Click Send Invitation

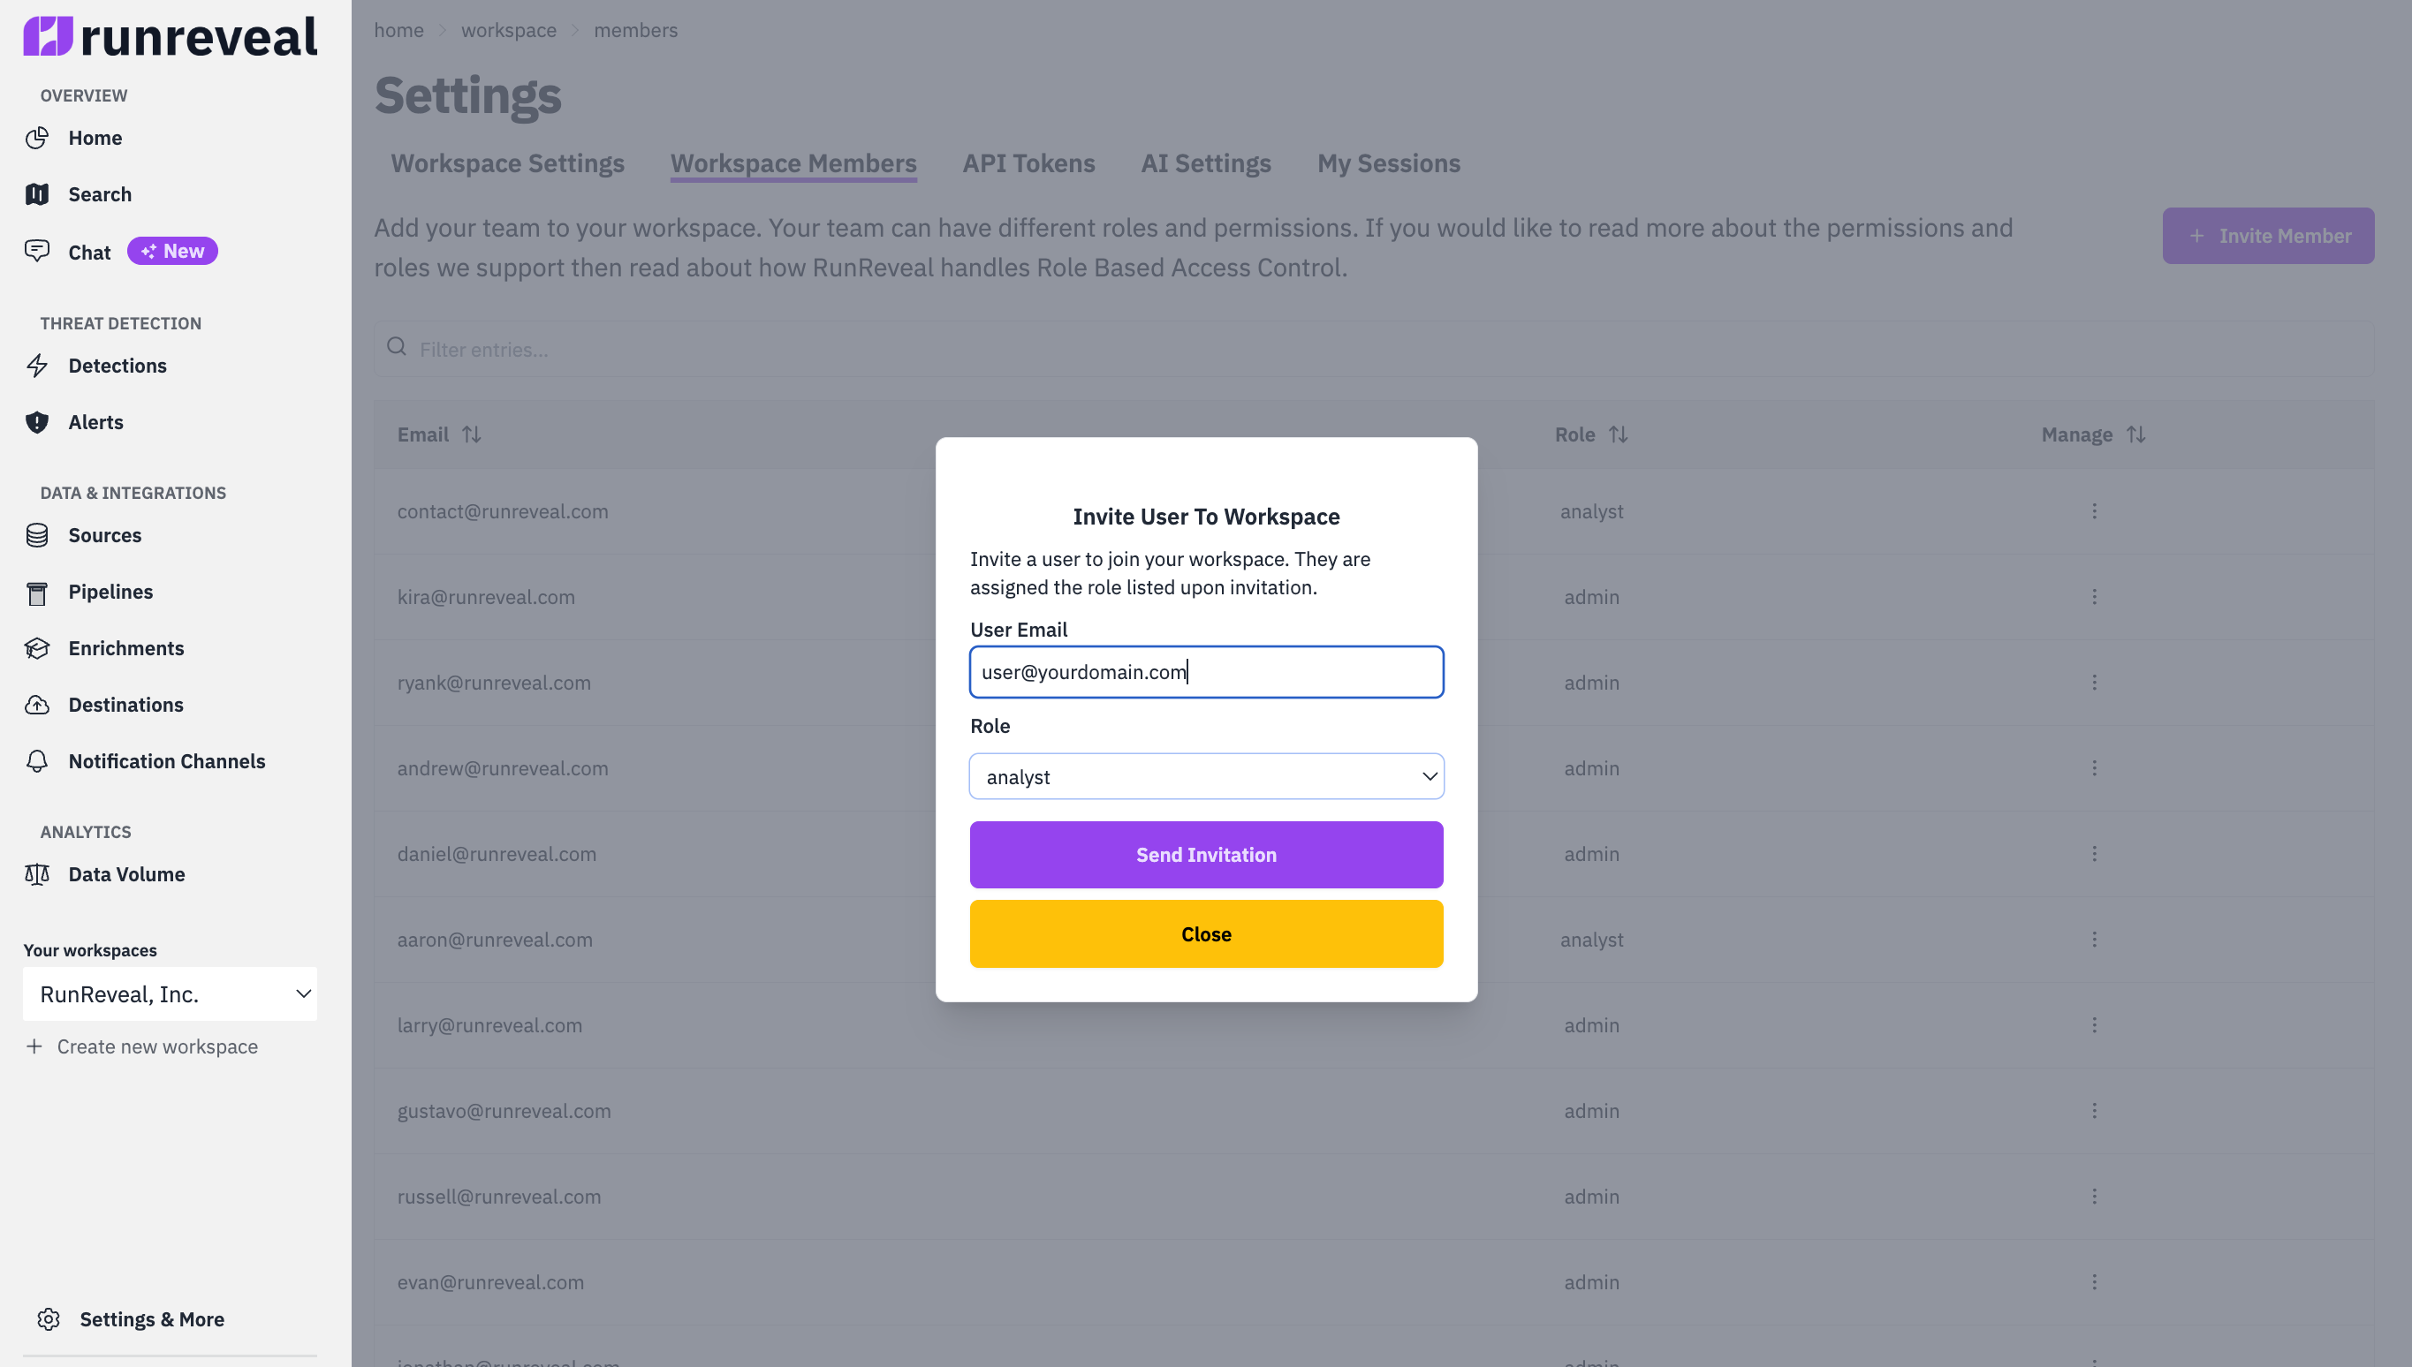coord(1206,855)
